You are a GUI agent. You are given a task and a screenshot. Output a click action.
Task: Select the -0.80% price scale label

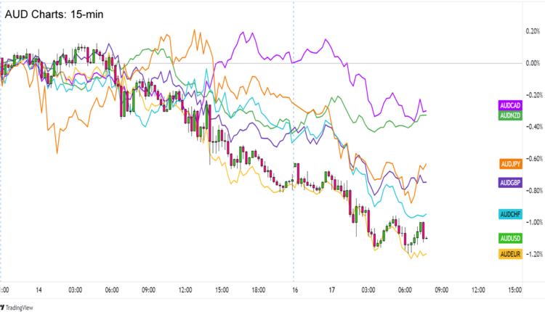click(531, 191)
